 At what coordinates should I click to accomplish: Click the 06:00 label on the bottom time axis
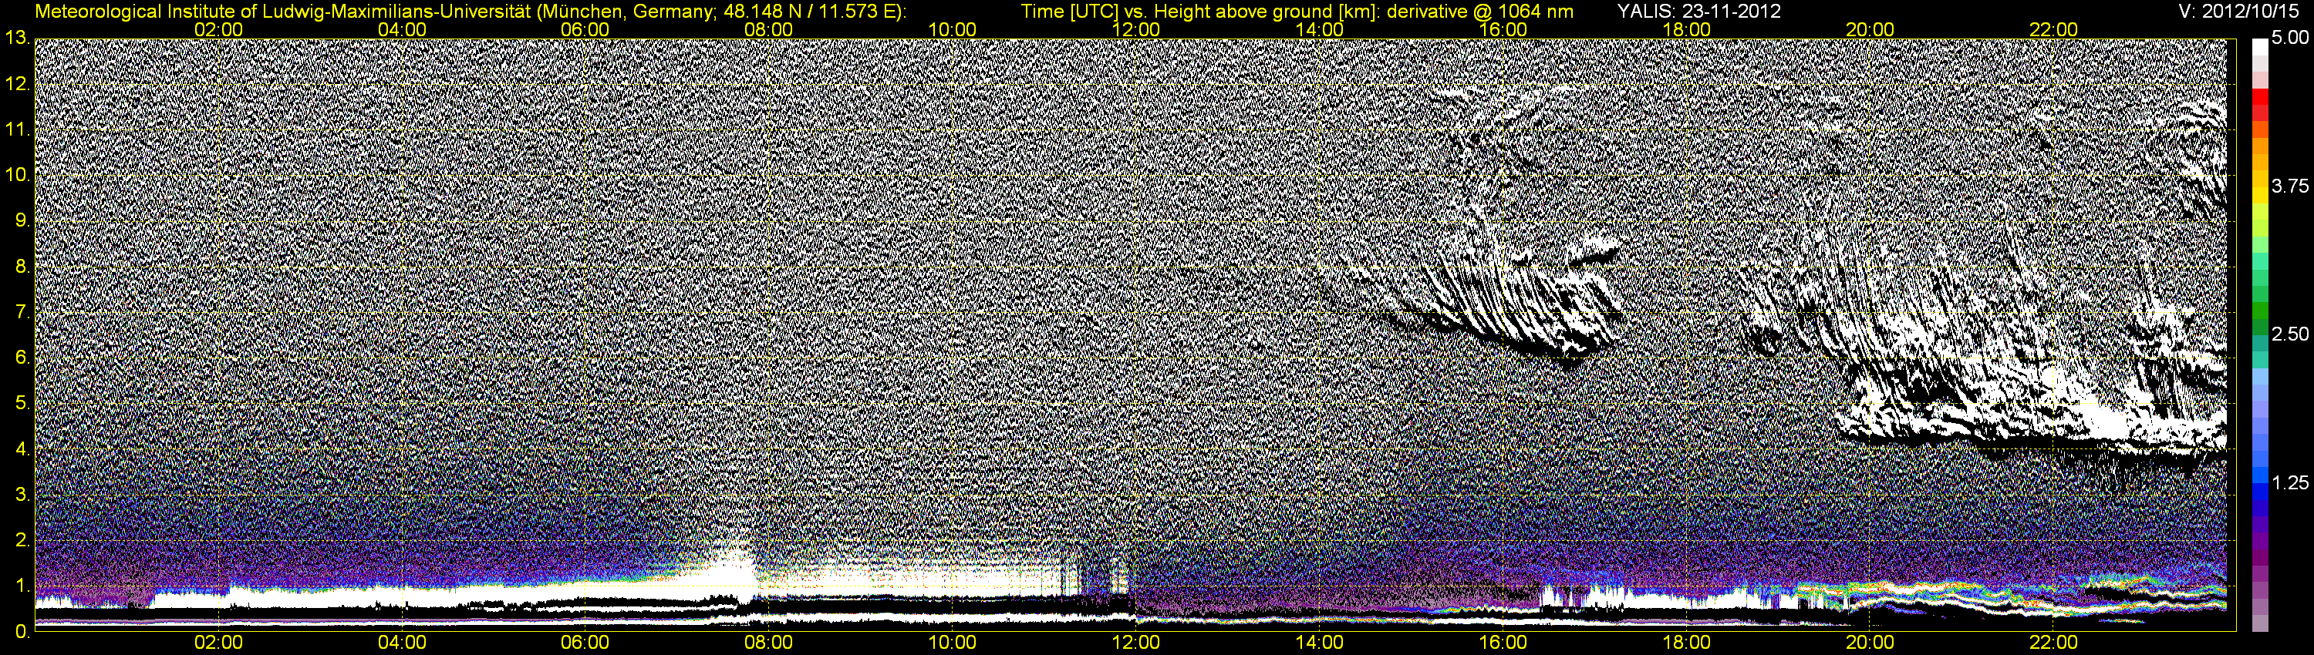click(585, 643)
